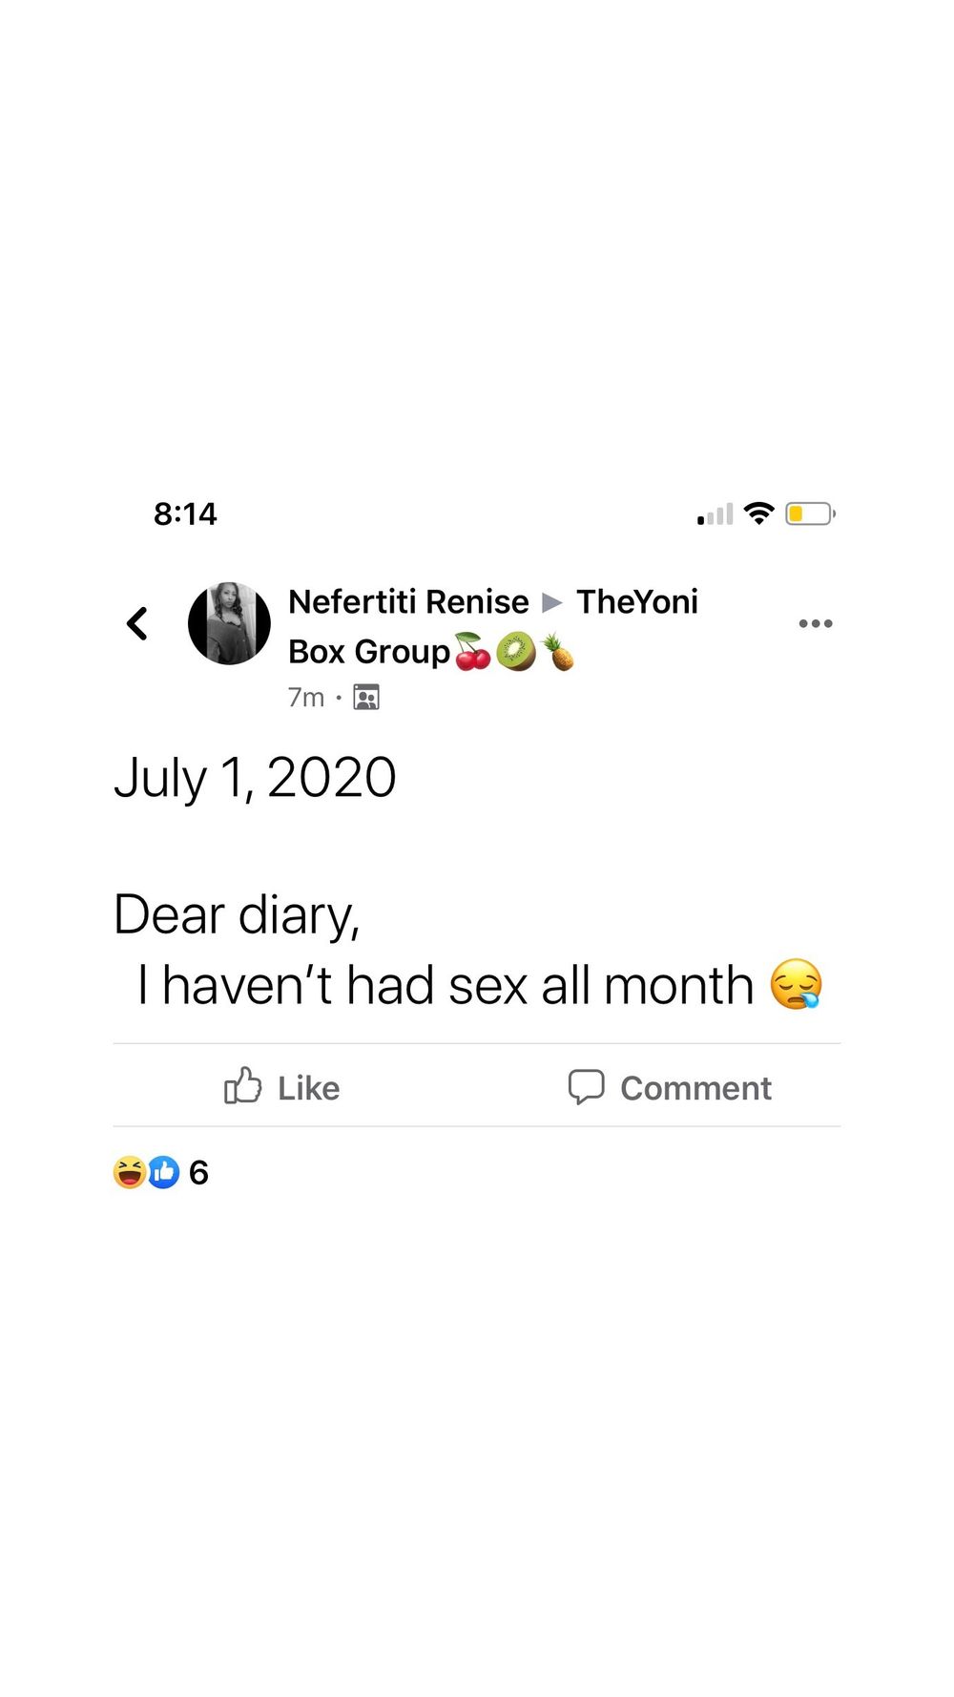Tap the blue thumbs-up reaction icon
This screenshot has height=1697, width=954.
pos(164,1172)
